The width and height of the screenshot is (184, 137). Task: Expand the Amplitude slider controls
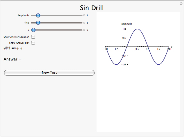(x=85, y=16)
